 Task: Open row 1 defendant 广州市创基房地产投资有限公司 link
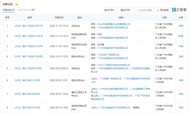click(113, 28)
